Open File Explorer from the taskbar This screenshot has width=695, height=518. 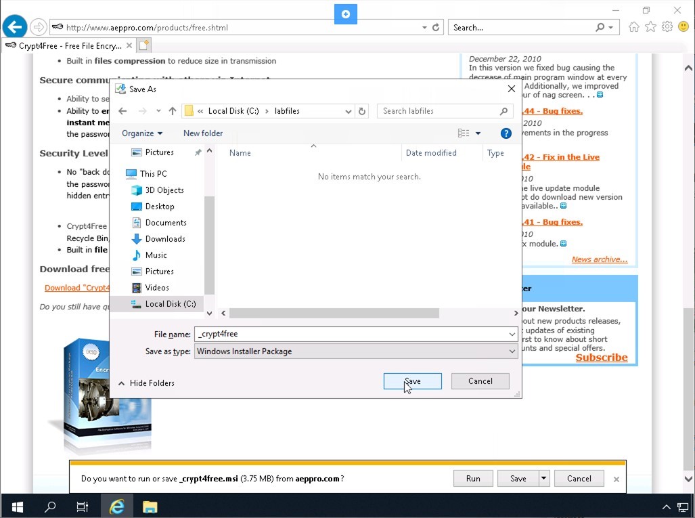[x=150, y=506]
